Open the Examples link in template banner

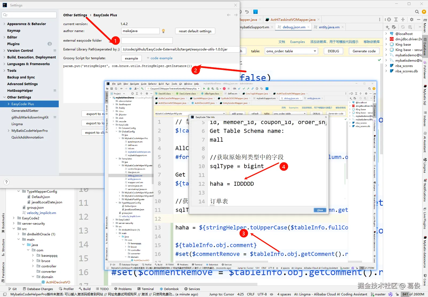297,42
